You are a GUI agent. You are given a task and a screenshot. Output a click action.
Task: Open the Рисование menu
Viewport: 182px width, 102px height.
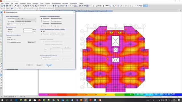pyautogui.click(x=23, y=3)
